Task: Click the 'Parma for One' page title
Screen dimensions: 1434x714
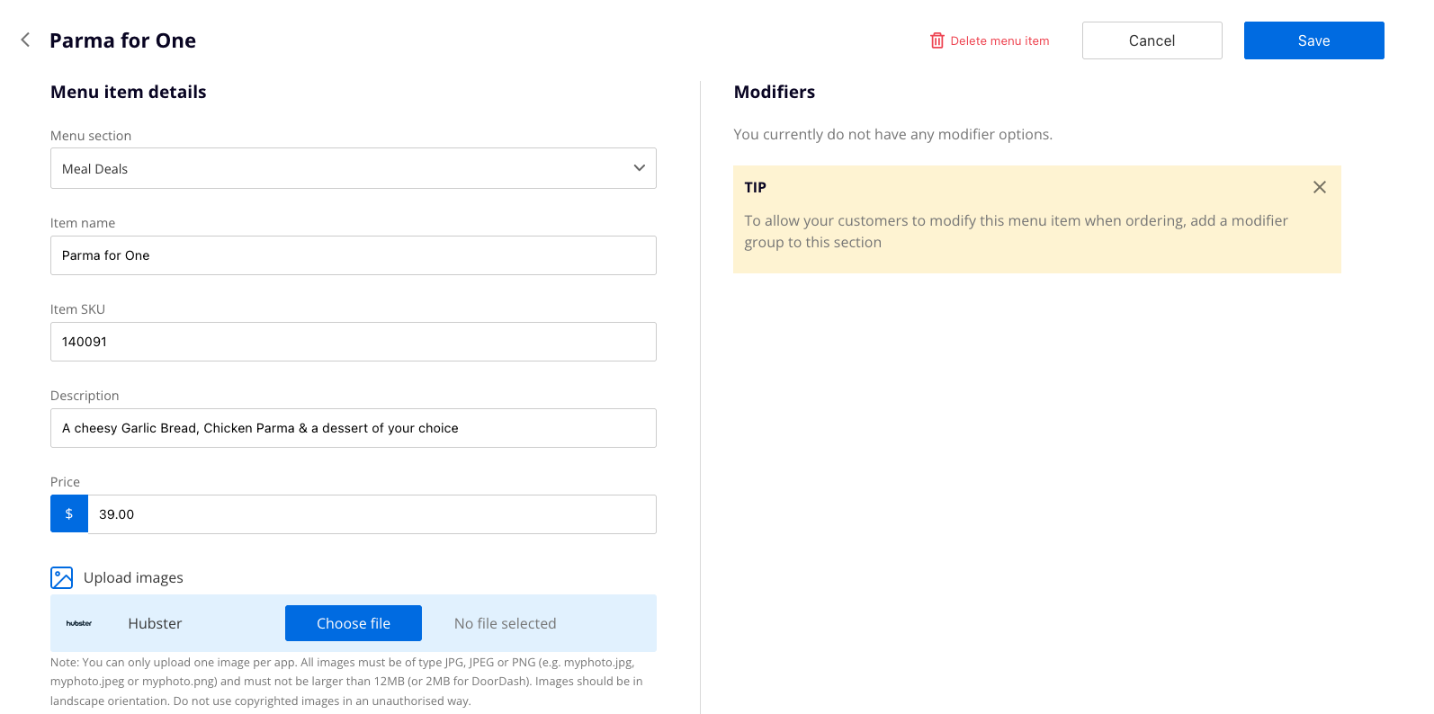Action: pyautogui.click(x=122, y=40)
